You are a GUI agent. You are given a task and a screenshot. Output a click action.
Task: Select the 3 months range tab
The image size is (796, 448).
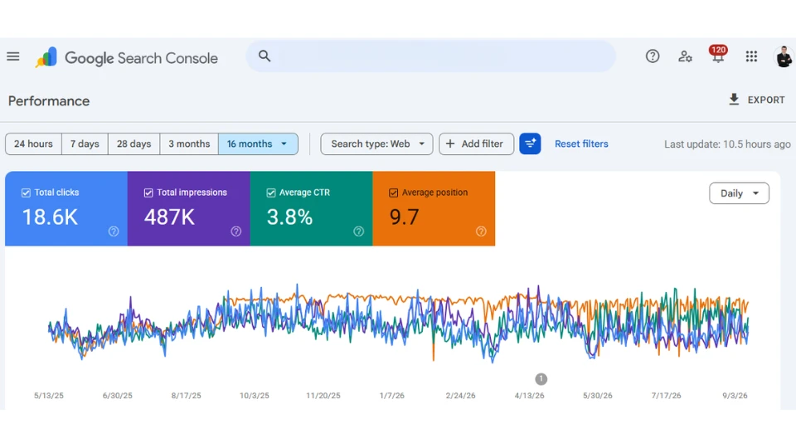pos(189,144)
